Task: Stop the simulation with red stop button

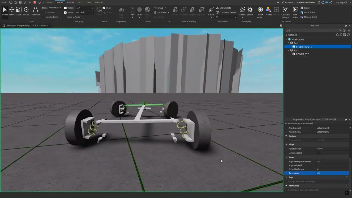Action: tap(34, 2)
